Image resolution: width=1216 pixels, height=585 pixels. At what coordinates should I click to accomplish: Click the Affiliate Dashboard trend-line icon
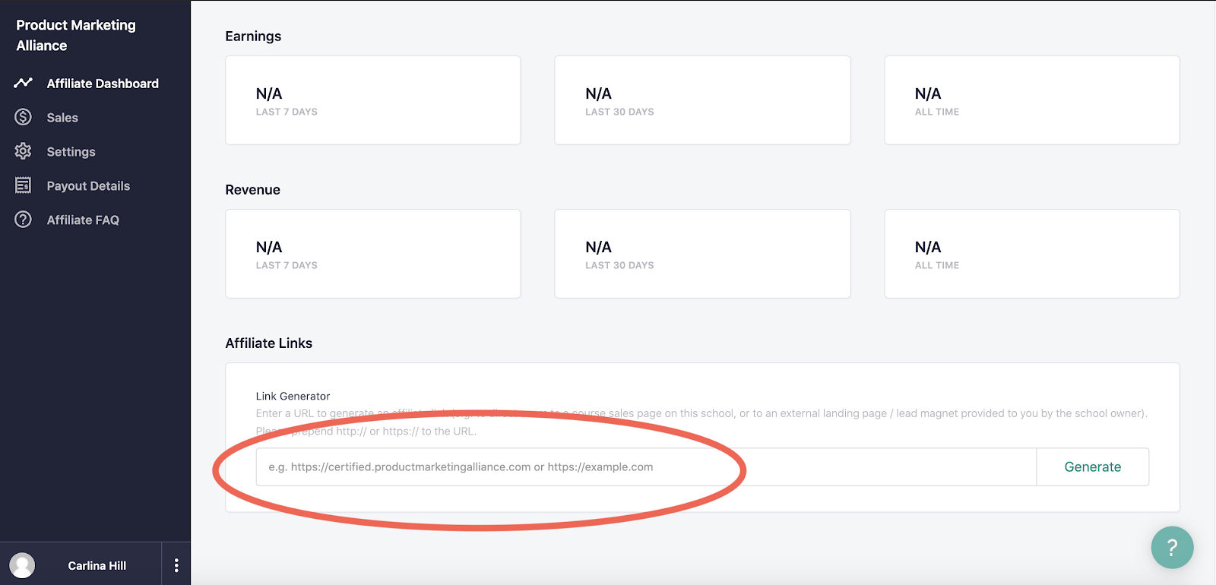[x=23, y=83]
